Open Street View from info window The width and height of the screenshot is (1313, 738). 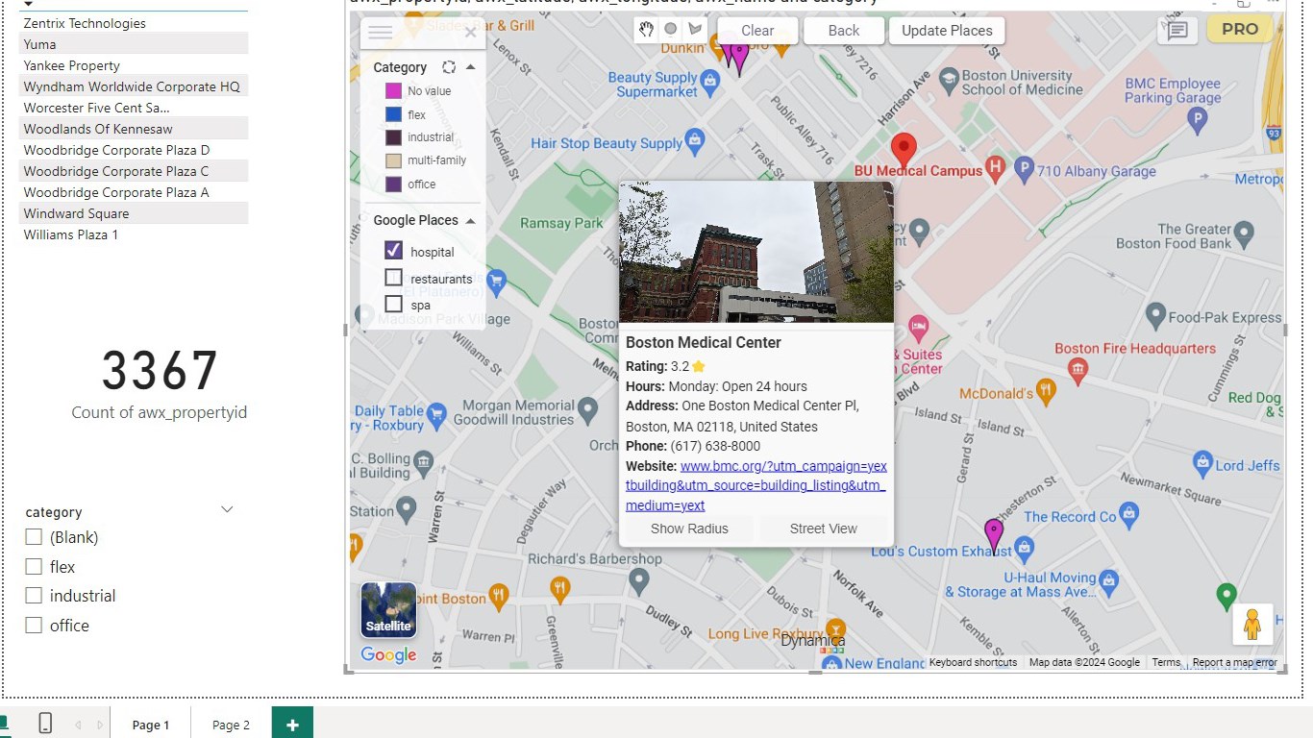point(824,529)
